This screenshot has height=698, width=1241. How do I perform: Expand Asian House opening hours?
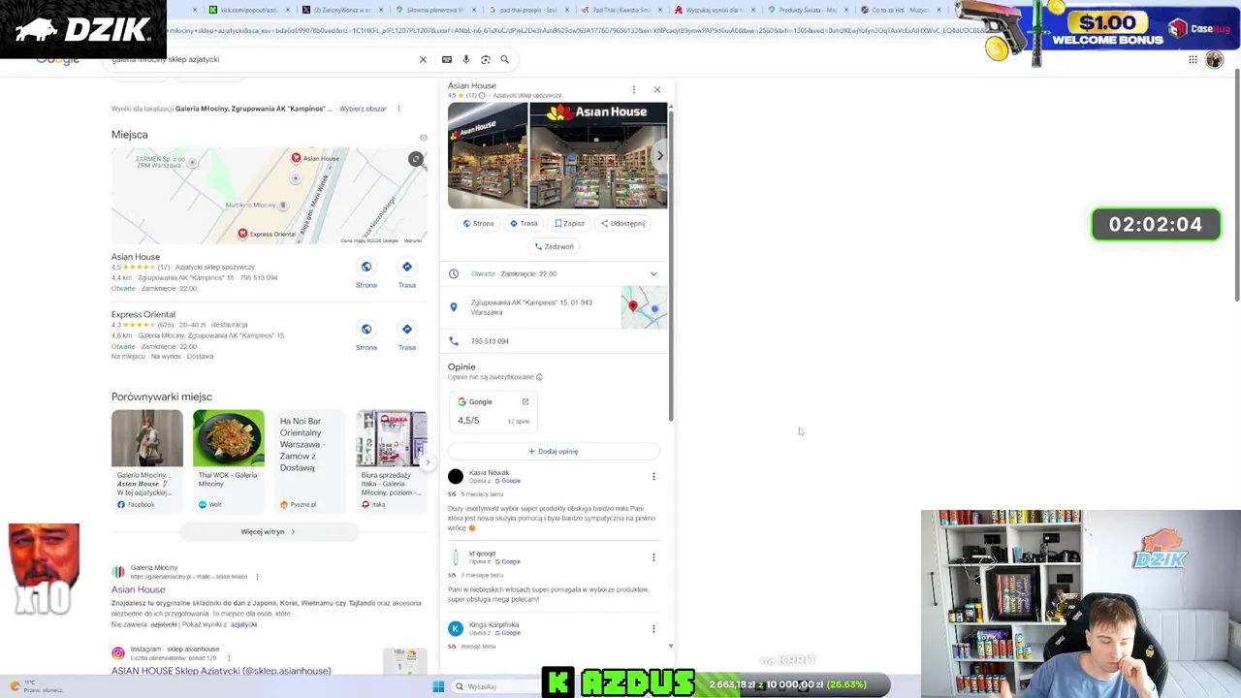[x=653, y=273]
